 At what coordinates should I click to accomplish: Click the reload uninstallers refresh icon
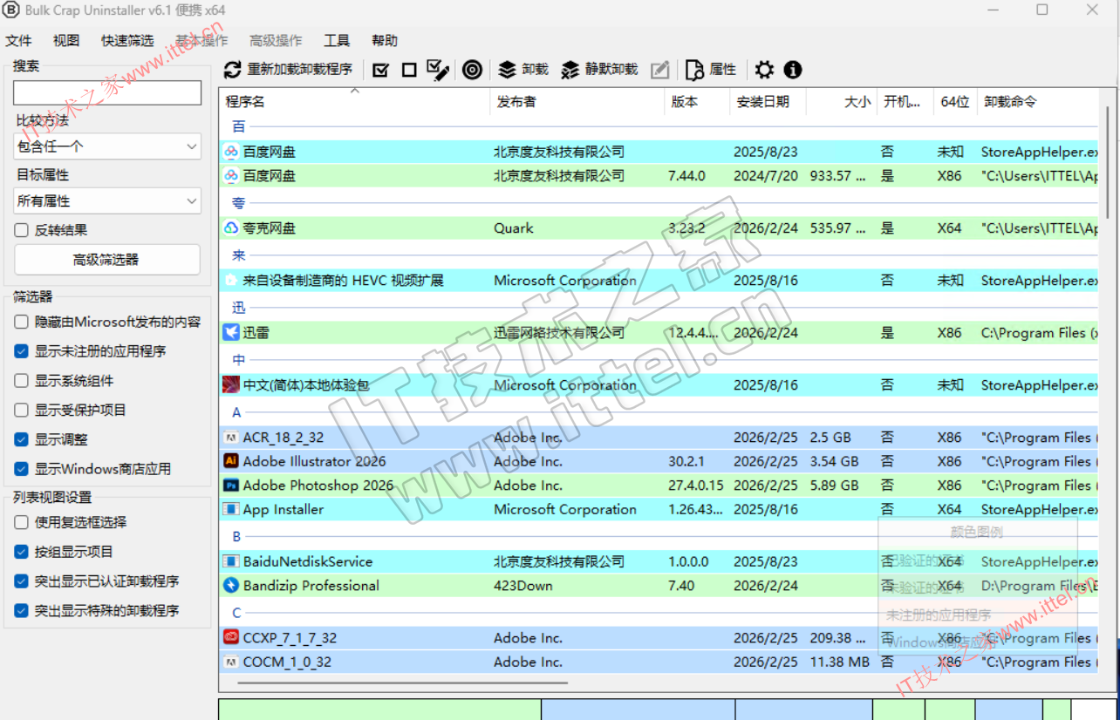click(x=233, y=70)
